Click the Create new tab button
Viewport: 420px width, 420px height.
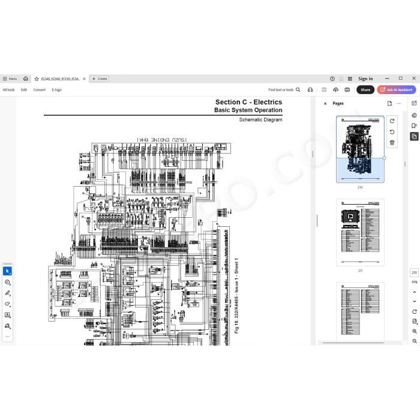[x=100, y=79]
